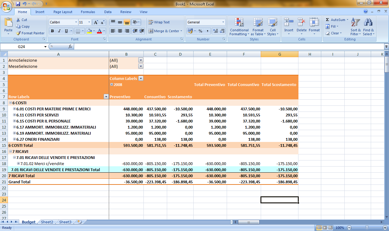
Task: Increase indent in Alignment group
Action: (x=142, y=31)
